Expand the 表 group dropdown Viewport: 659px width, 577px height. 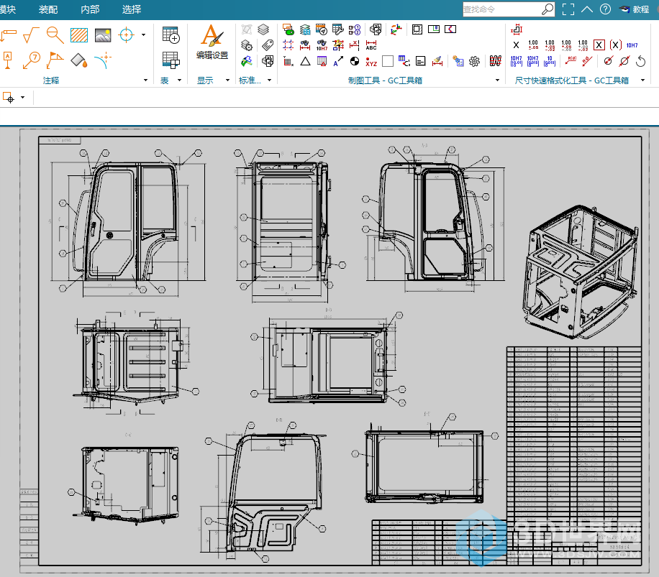(179, 80)
